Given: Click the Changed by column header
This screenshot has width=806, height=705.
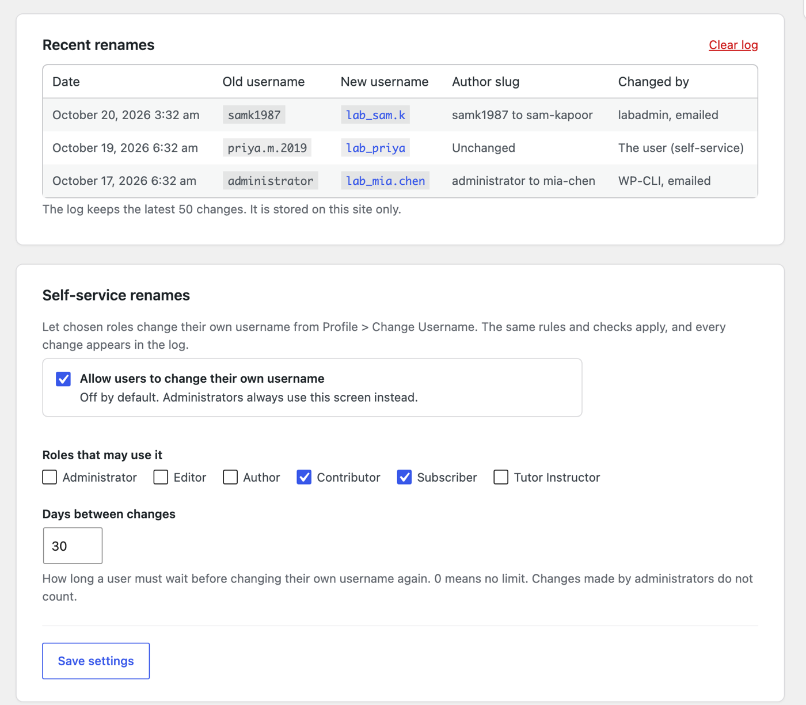Looking at the screenshot, I should 653,82.
